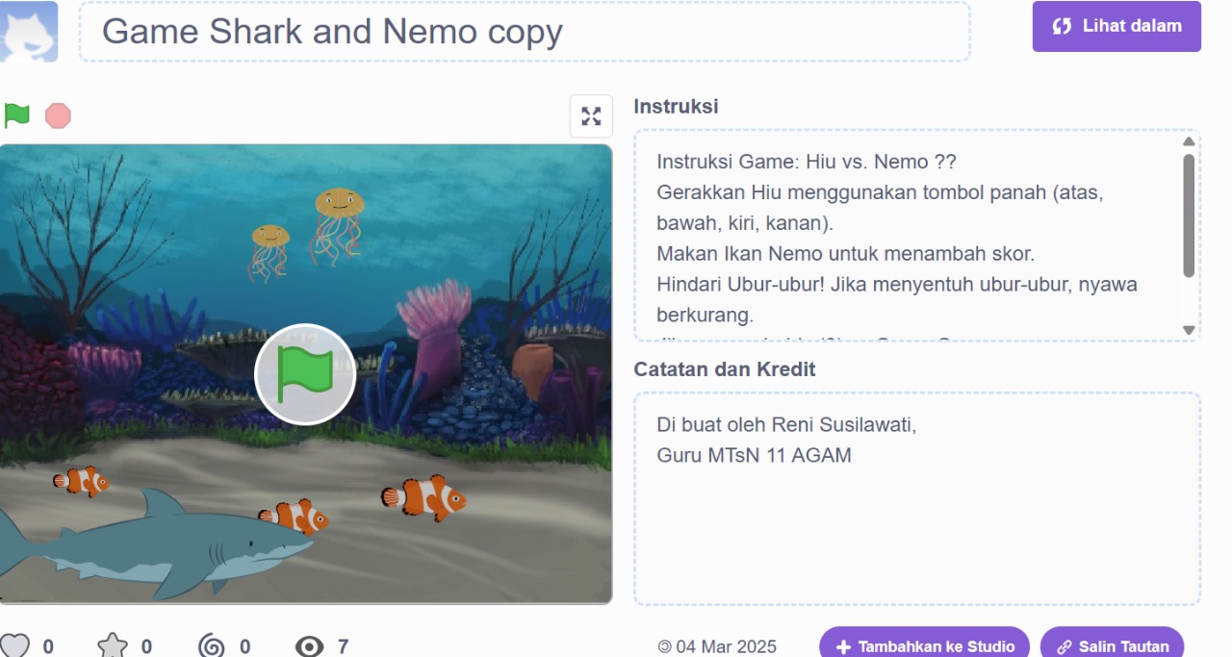Screen dimensions: 1232x657
Task: Open the Lihat dalam project editor
Action: (1116, 26)
